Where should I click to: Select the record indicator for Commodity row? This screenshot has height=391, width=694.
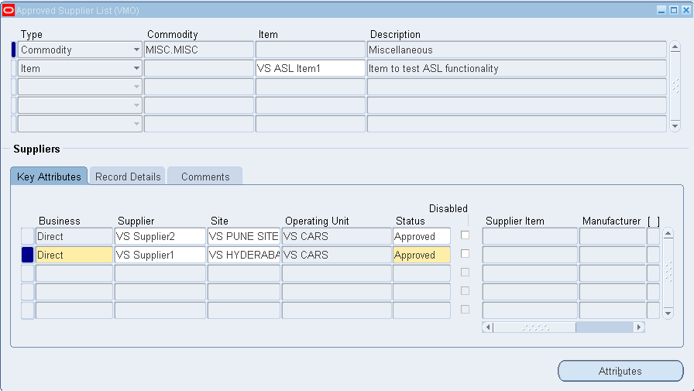[x=14, y=50]
